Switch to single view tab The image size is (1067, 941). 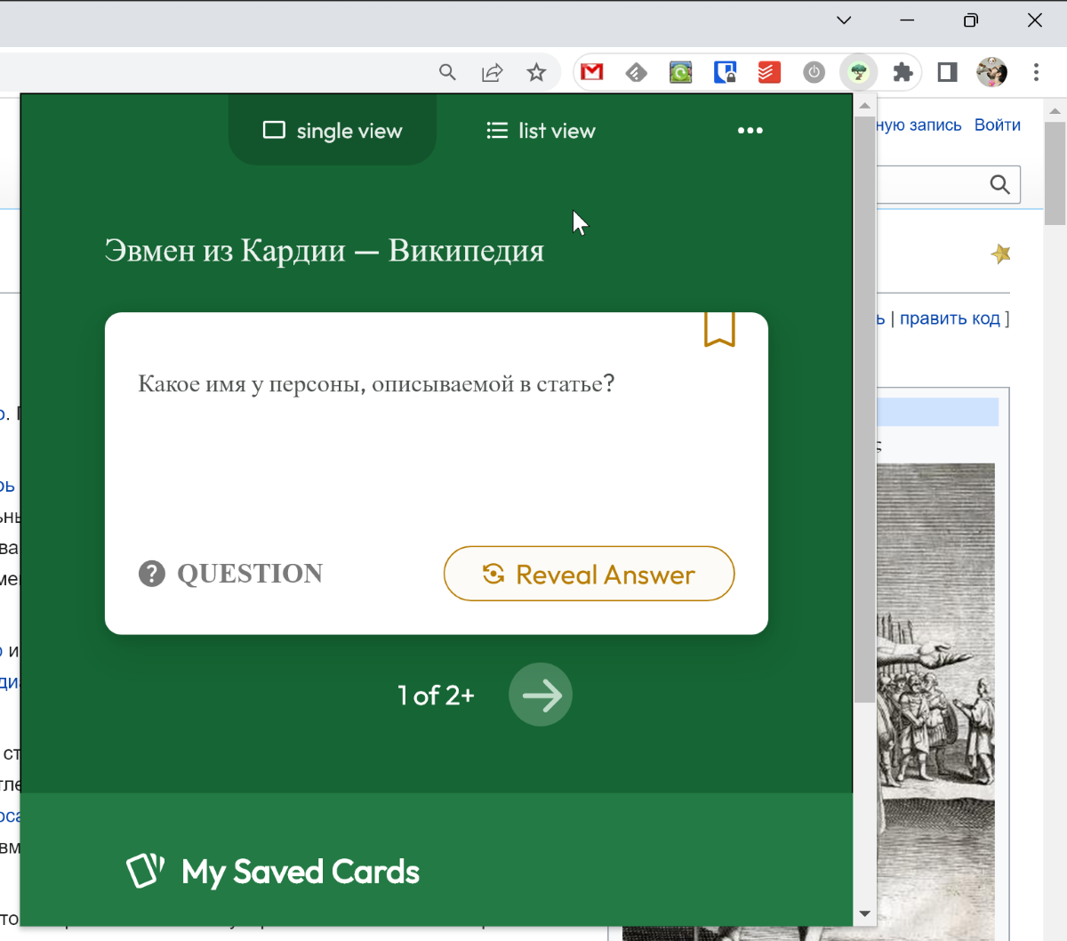click(333, 131)
